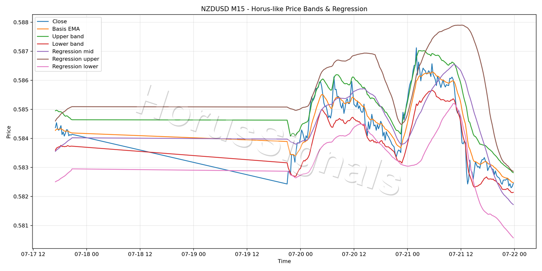
Task: Click the x-axis tick label '07-21 00'
Action: coord(407,254)
